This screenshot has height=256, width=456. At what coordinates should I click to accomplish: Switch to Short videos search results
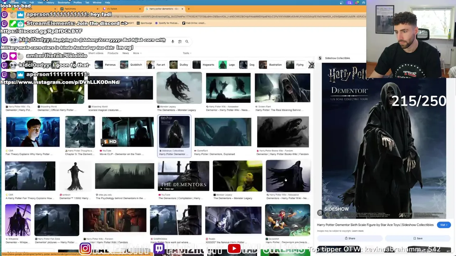coord(95,53)
